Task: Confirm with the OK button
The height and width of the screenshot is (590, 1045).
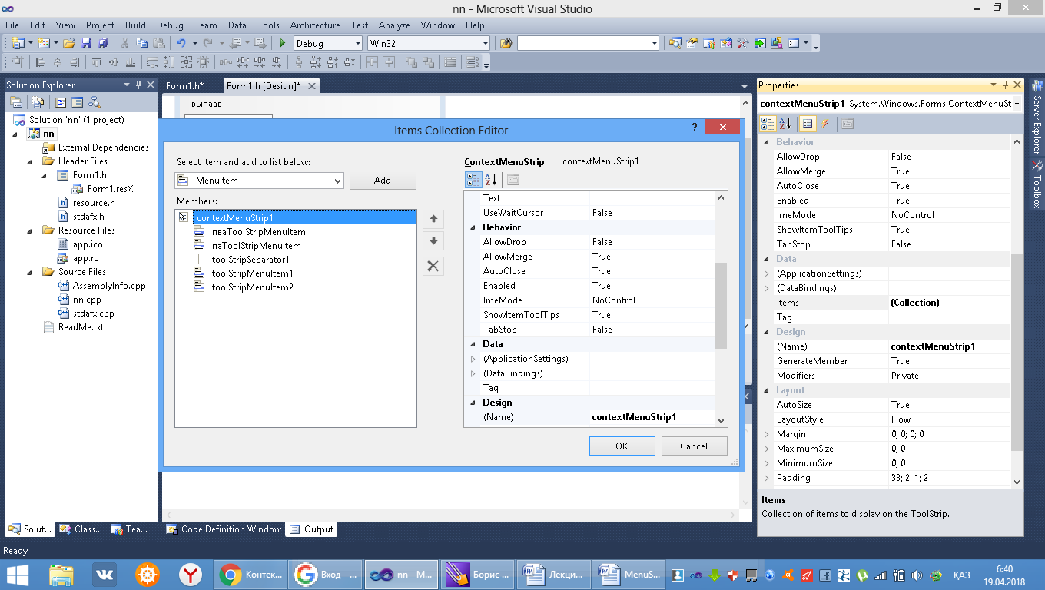Action: pos(622,446)
